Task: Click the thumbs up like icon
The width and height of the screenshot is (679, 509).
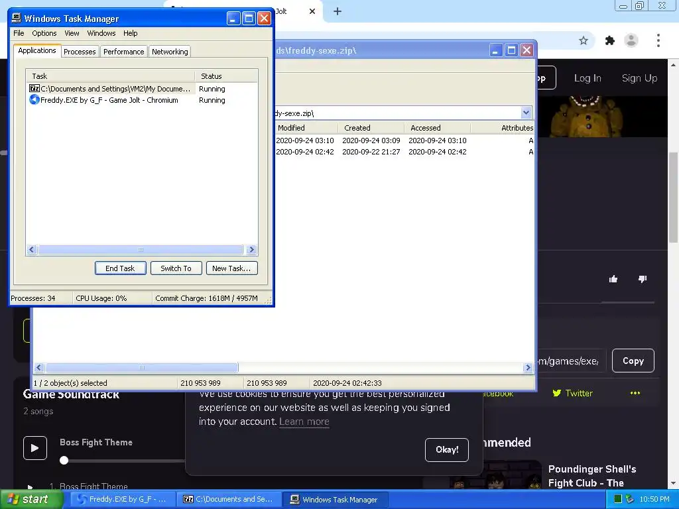Action: pyautogui.click(x=613, y=279)
